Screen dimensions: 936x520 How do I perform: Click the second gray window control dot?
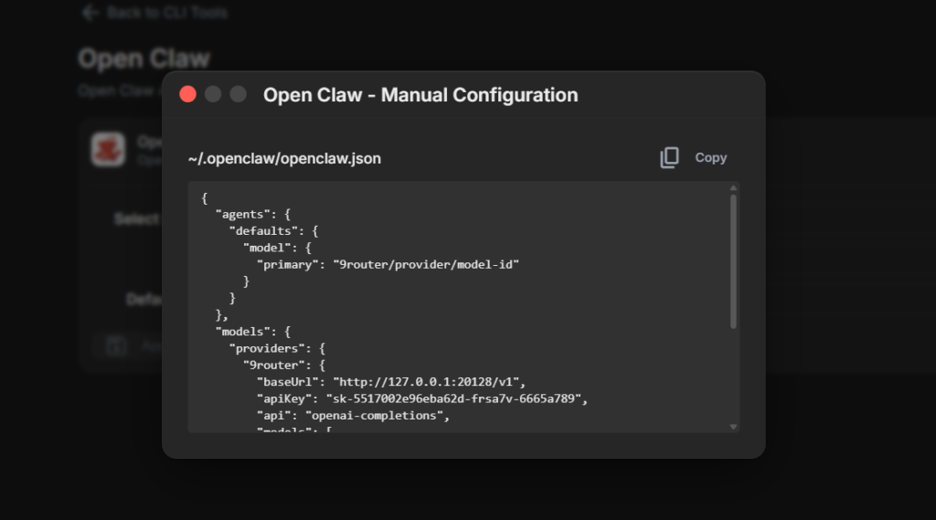pyautogui.click(x=239, y=94)
